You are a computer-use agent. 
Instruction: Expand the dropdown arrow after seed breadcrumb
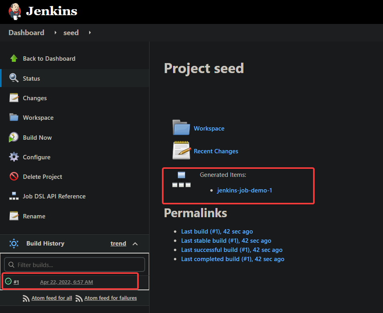90,32
